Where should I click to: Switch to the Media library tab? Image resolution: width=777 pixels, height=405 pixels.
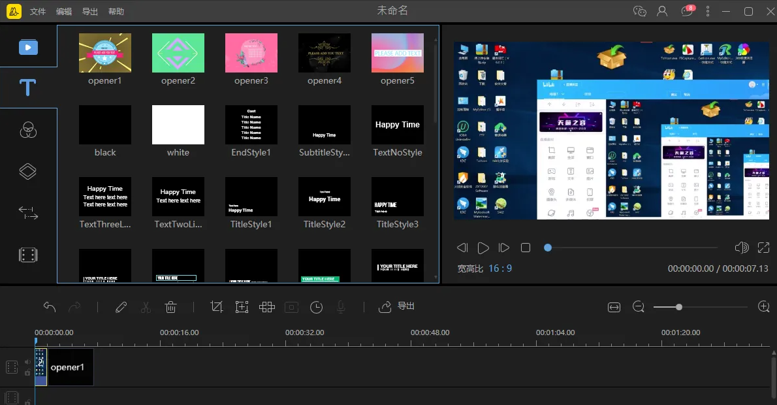pos(27,47)
